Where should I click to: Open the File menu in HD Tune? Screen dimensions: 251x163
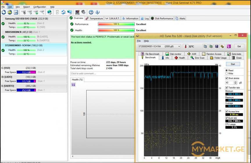coord(139,41)
